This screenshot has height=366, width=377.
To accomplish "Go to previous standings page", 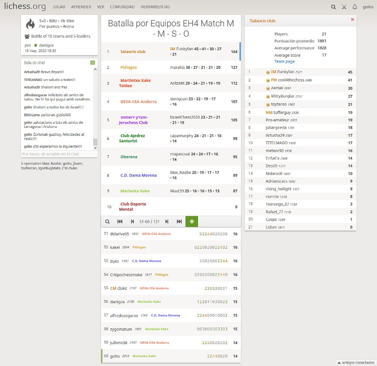I will [x=132, y=222].
